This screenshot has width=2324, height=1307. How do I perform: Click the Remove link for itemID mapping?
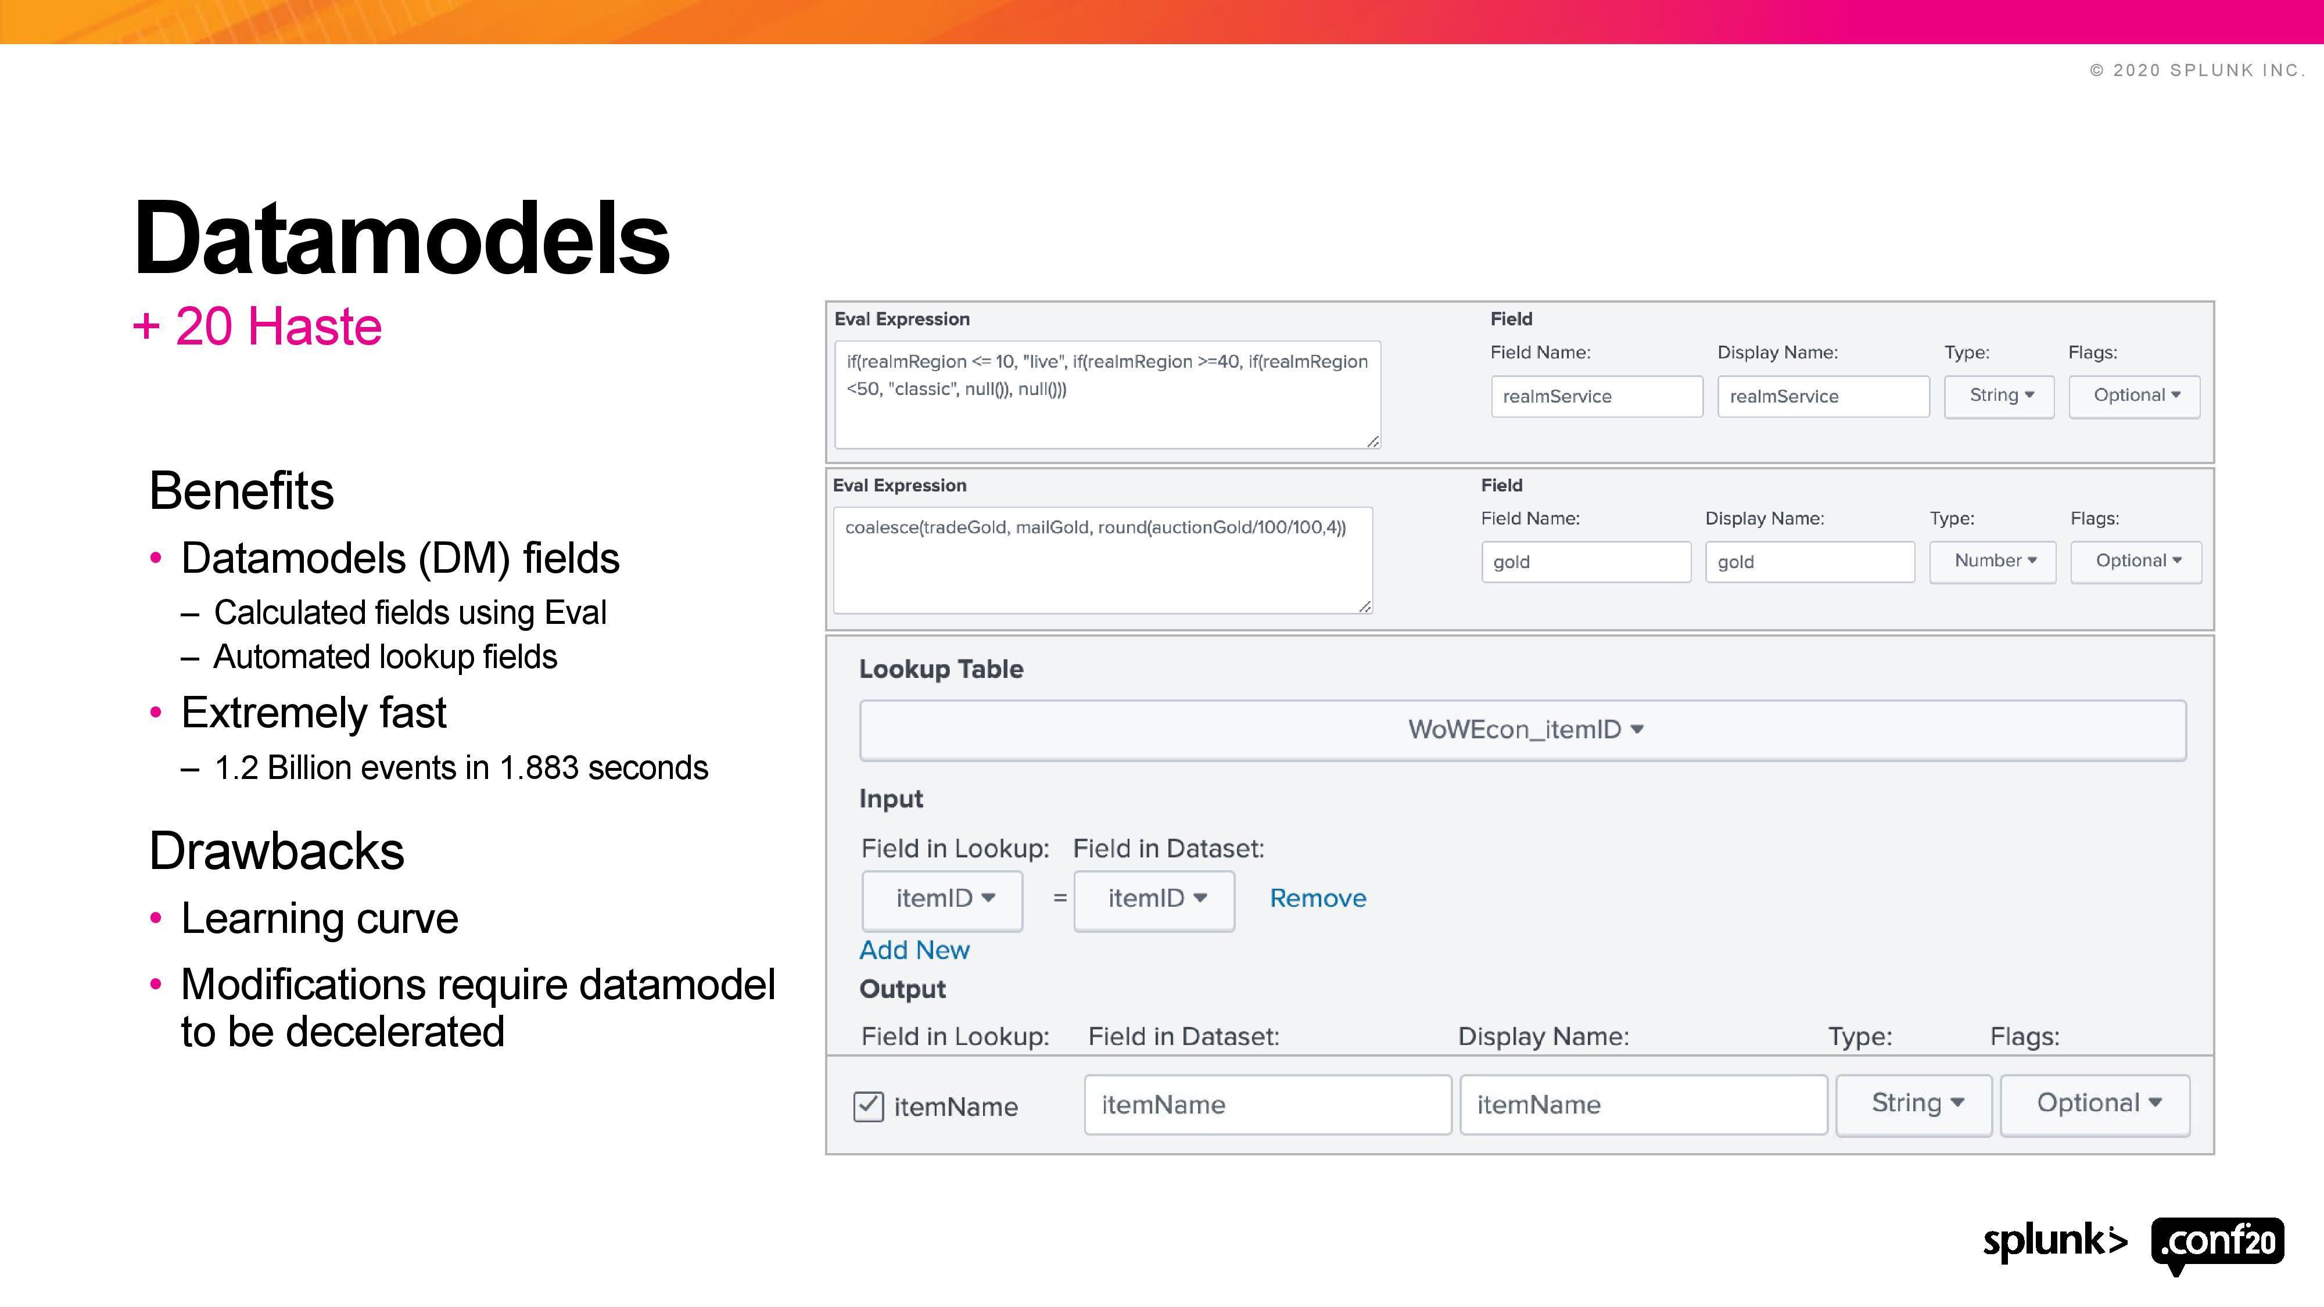tap(1317, 899)
